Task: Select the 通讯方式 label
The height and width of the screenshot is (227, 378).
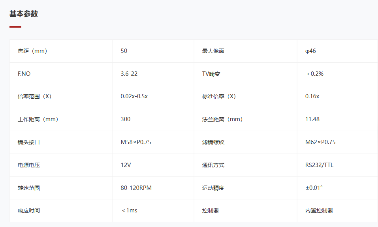Action: click(x=213, y=165)
